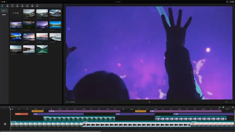Open the Audio tab in top toolbar
The width and height of the screenshot is (235, 132).
7,5
